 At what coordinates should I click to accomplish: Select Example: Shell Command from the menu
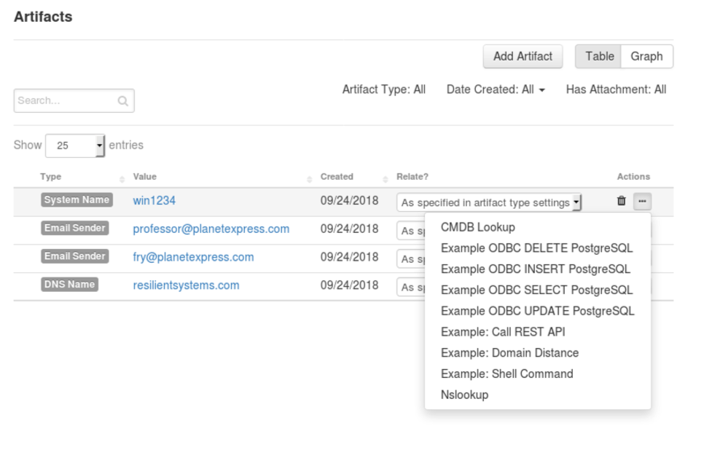point(506,374)
